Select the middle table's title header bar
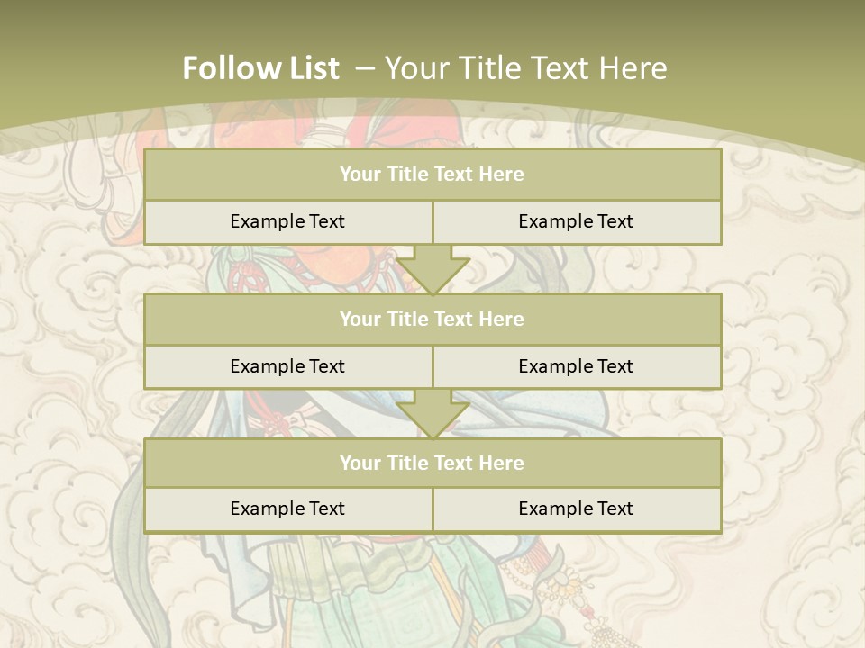865x648 pixels. (x=432, y=319)
